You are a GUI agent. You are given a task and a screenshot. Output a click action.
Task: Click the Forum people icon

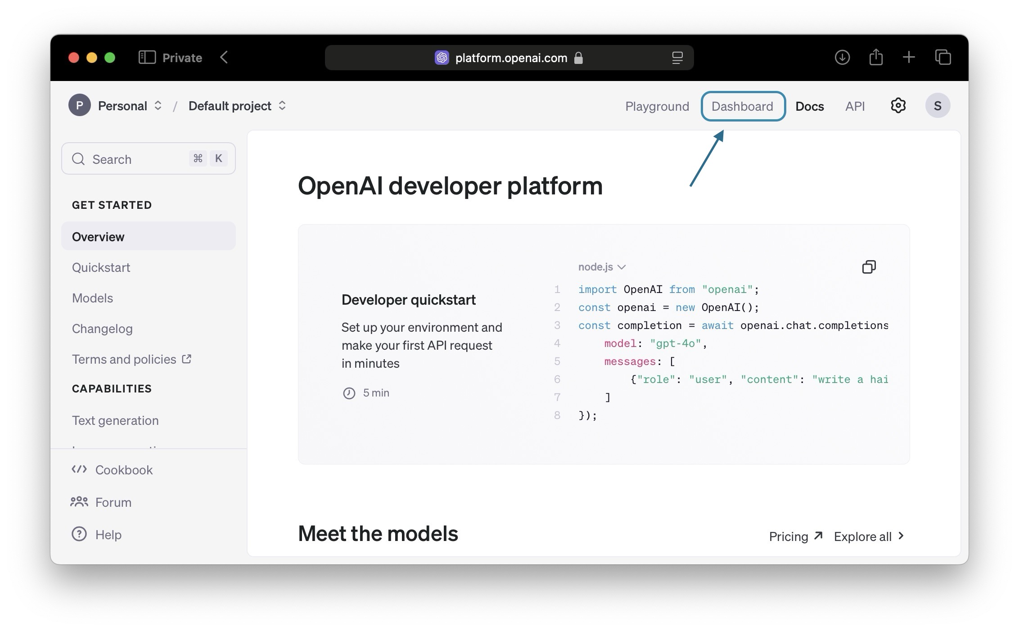79,502
